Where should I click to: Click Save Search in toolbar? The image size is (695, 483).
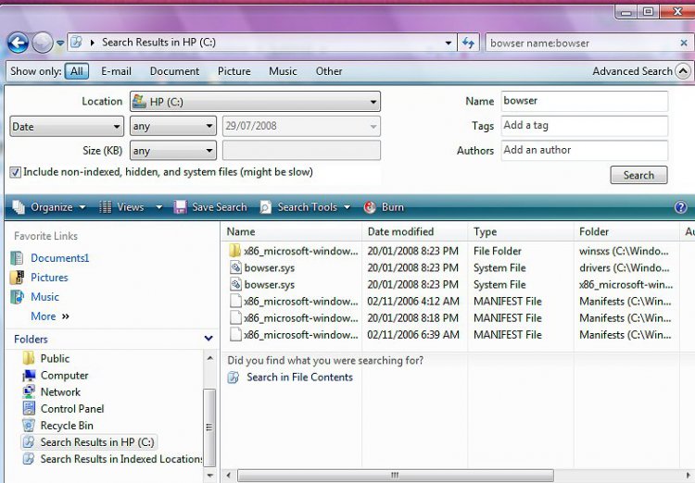pos(210,207)
